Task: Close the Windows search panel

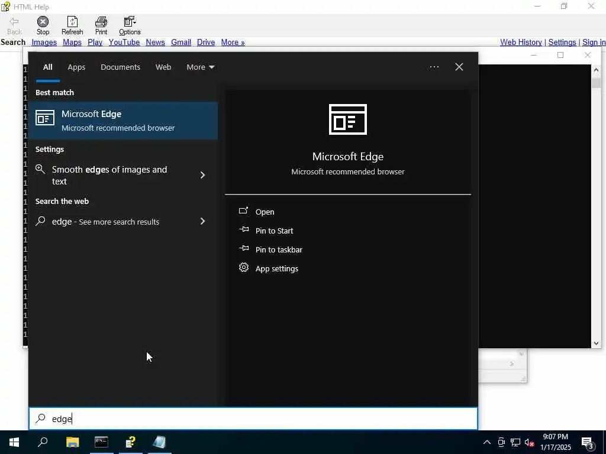Action: pyautogui.click(x=459, y=67)
